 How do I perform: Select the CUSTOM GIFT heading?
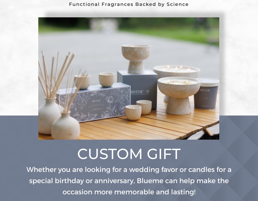[129, 154]
